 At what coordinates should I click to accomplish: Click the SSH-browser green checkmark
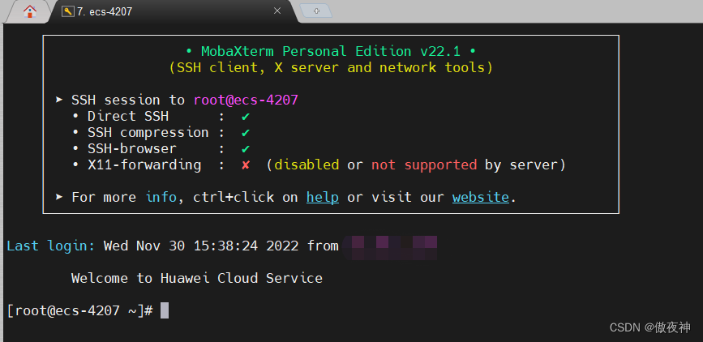(x=245, y=149)
